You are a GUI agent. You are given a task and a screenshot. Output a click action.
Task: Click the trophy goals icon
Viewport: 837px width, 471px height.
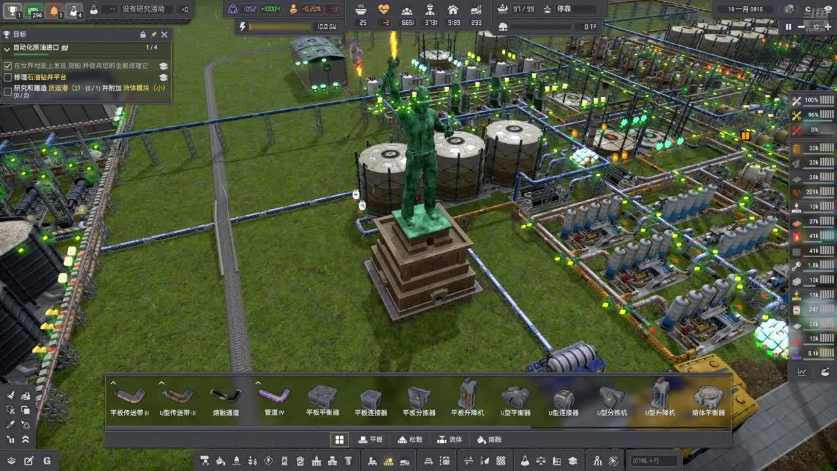click(x=12, y=10)
